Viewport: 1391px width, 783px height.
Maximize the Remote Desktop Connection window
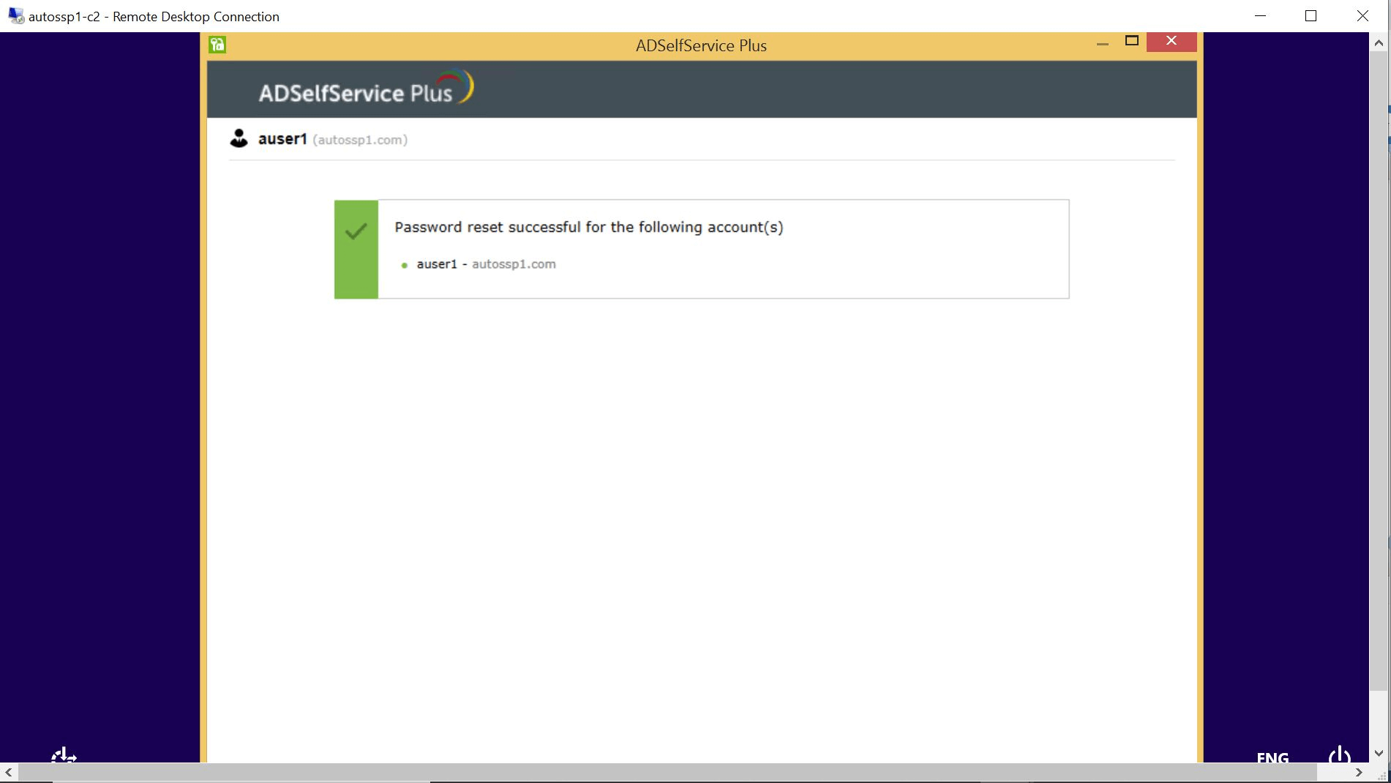tap(1311, 16)
